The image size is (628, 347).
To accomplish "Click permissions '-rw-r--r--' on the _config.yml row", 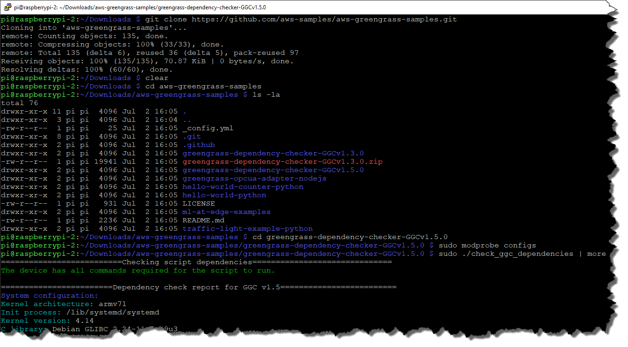I will click(x=24, y=128).
